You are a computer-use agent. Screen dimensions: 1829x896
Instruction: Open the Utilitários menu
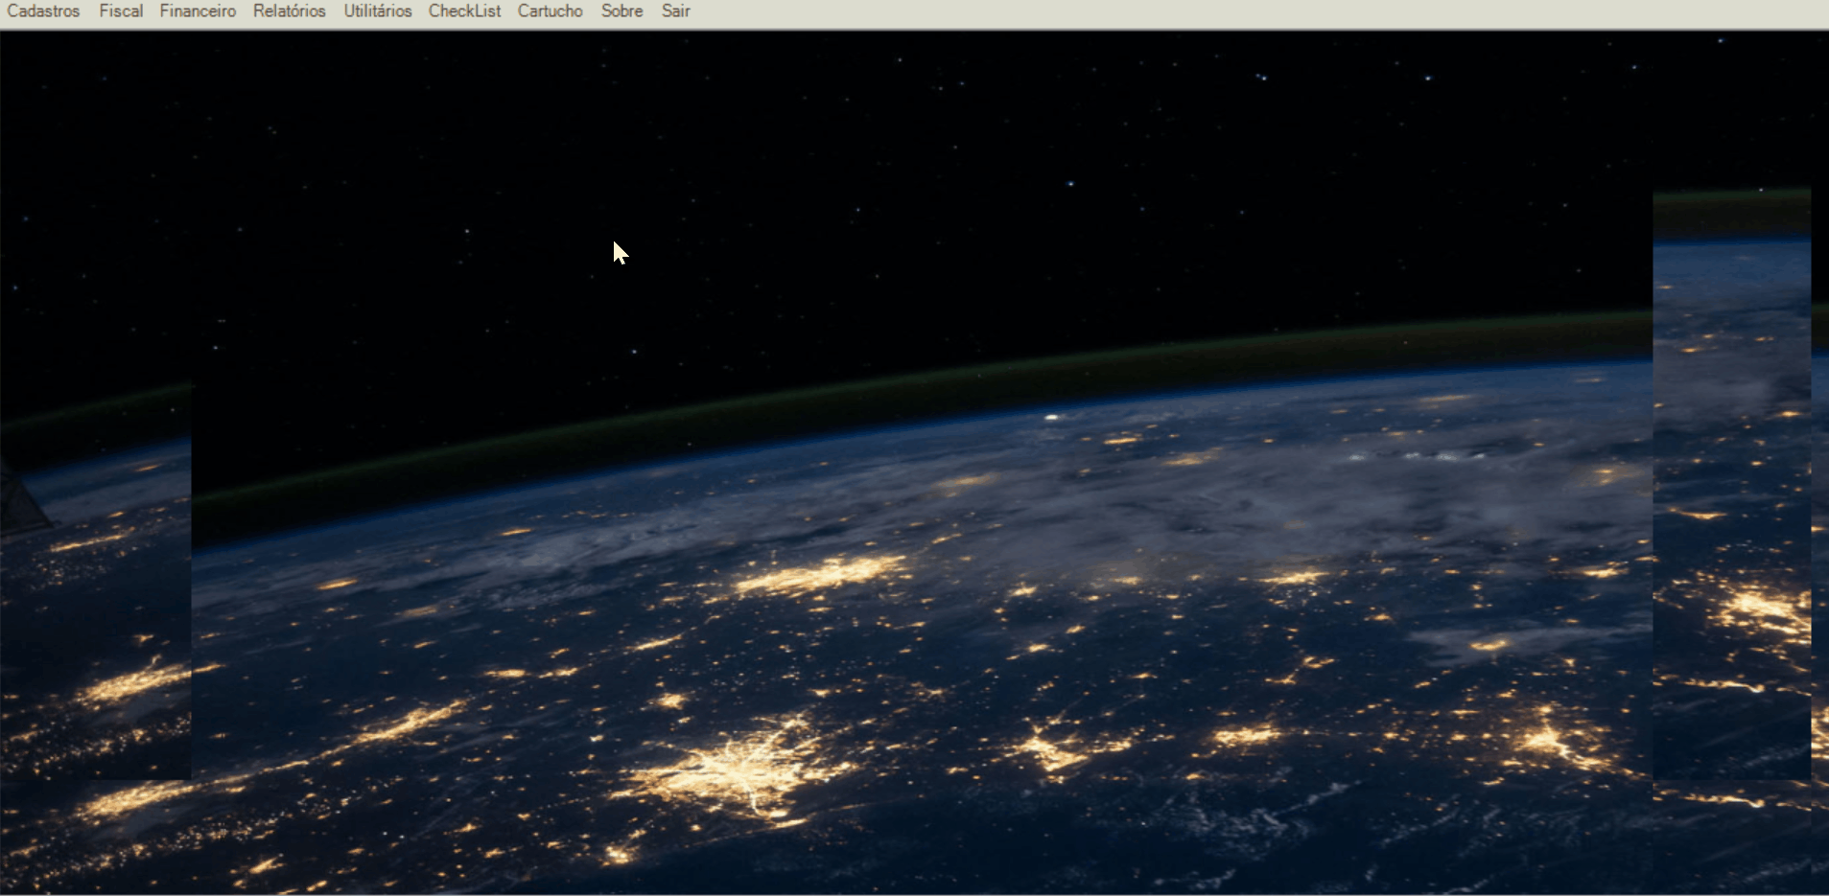pos(378,11)
